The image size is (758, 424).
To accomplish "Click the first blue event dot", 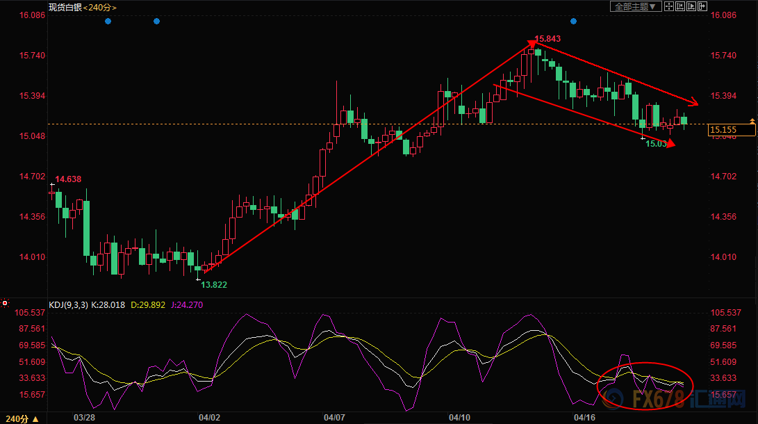I will 108,22.
